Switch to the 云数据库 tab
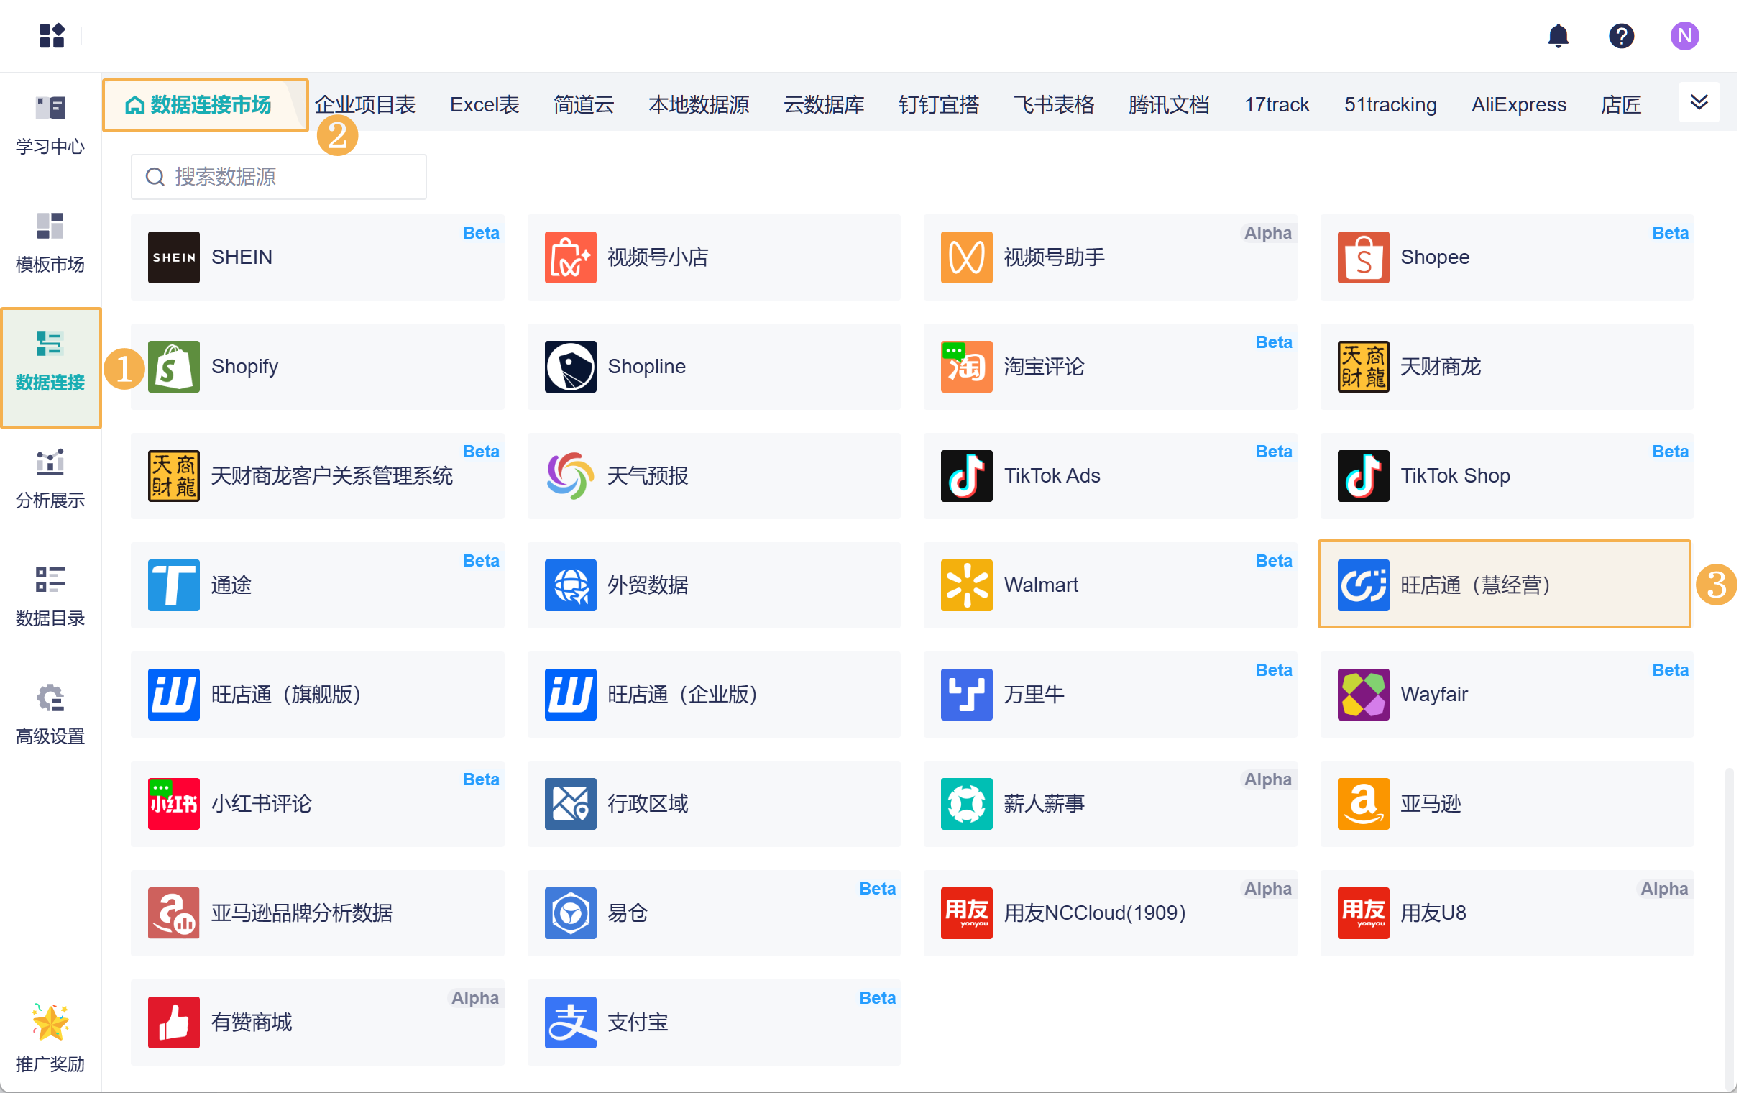This screenshot has height=1093, width=1749. click(823, 105)
